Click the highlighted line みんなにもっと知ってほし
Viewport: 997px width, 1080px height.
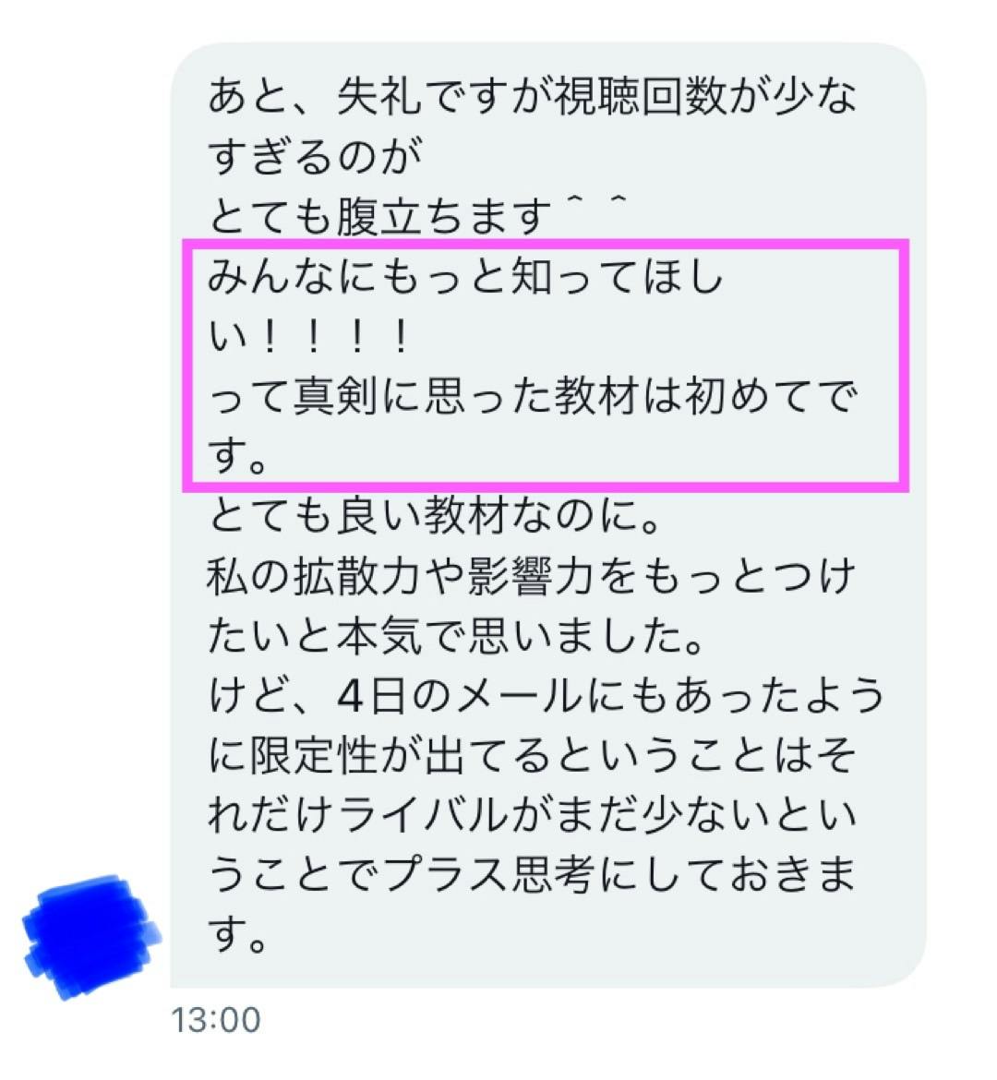pos(466,276)
